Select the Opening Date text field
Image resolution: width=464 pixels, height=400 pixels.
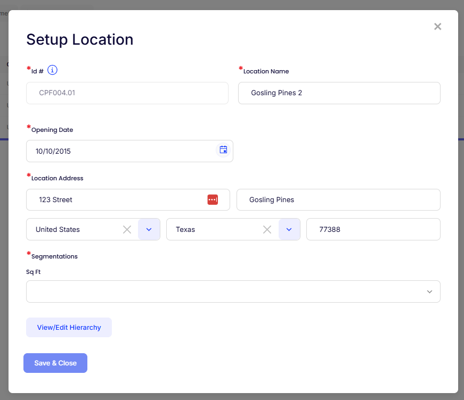[x=120, y=151]
